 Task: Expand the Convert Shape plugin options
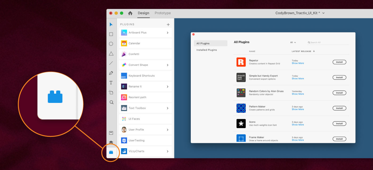click(168, 65)
